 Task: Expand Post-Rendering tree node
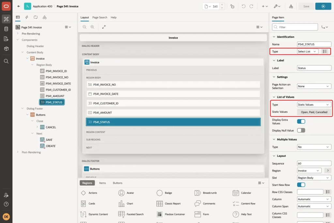pos(18,152)
